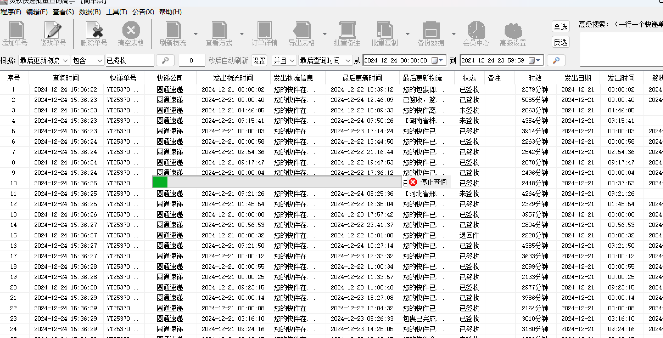This screenshot has height=338, width=663.
Task: Click the 设置 auto-refresh settings button
Action: tap(259, 60)
